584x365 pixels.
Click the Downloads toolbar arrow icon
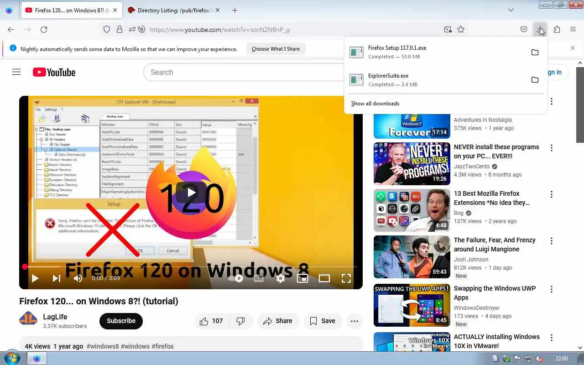coord(540,29)
